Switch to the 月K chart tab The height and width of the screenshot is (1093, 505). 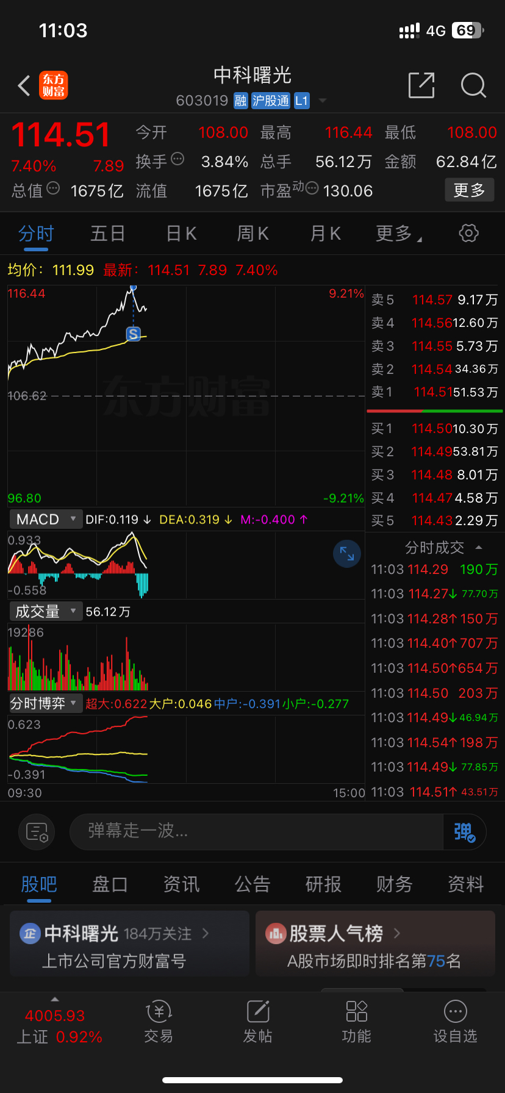pos(326,234)
